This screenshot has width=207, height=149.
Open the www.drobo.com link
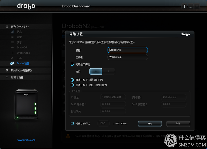tap(26, 140)
